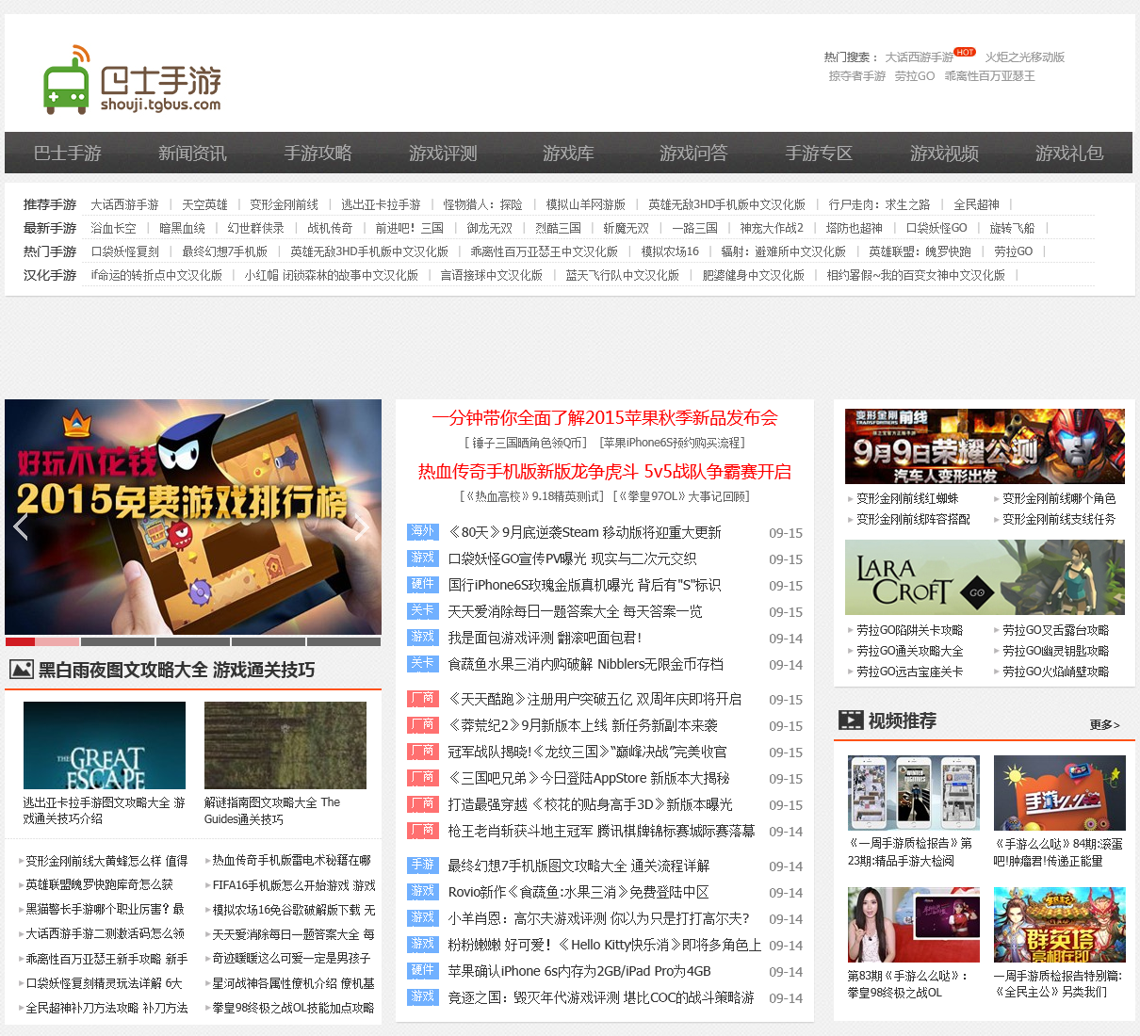1140x1036 pixels.
Task: Open guide FIFA16手机版怎么开始游戏
Action: tap(293, 885)
